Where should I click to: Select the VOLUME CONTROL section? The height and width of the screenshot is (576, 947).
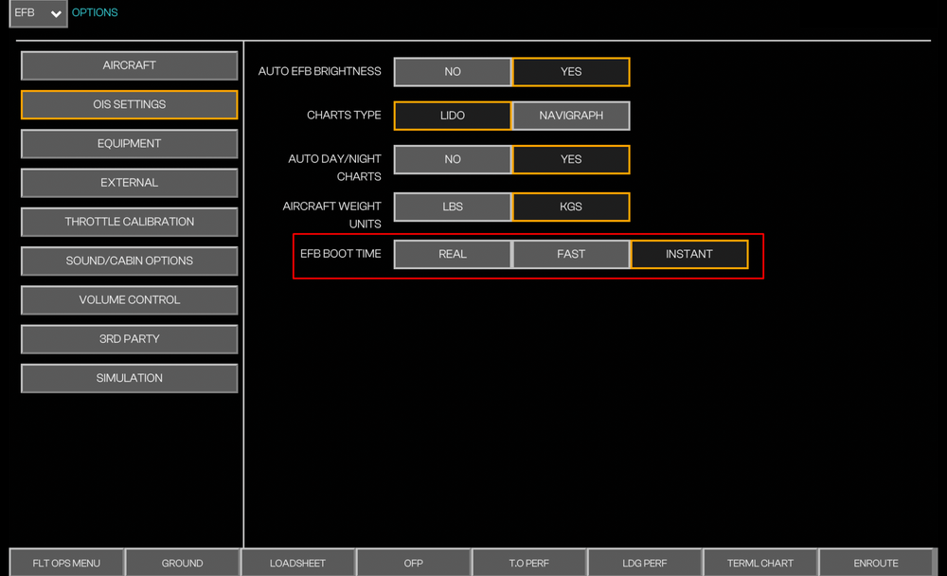click(130, 300)
